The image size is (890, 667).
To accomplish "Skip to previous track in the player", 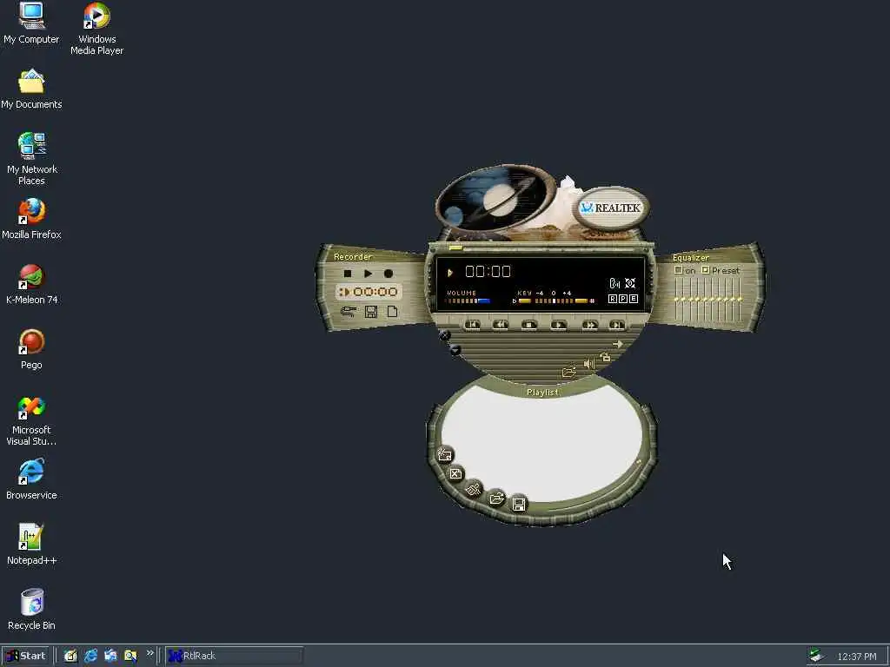I will (472, 325).
